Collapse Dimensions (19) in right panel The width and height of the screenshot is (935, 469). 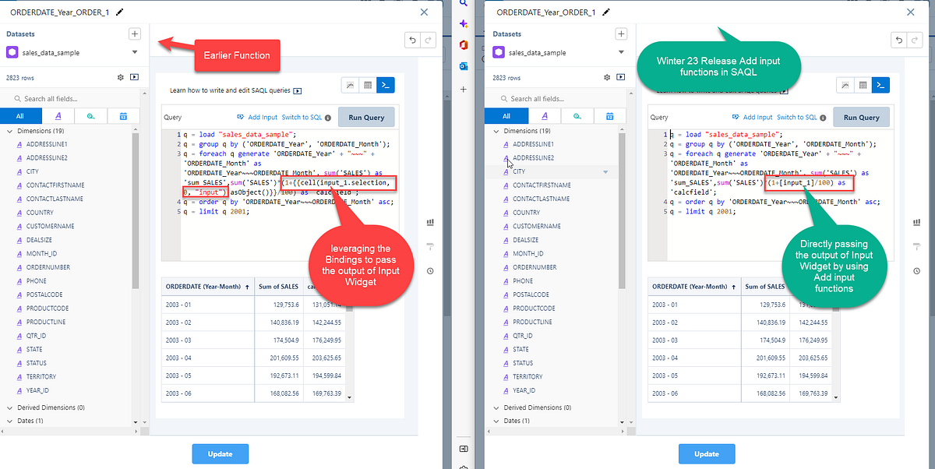point(497,131)
